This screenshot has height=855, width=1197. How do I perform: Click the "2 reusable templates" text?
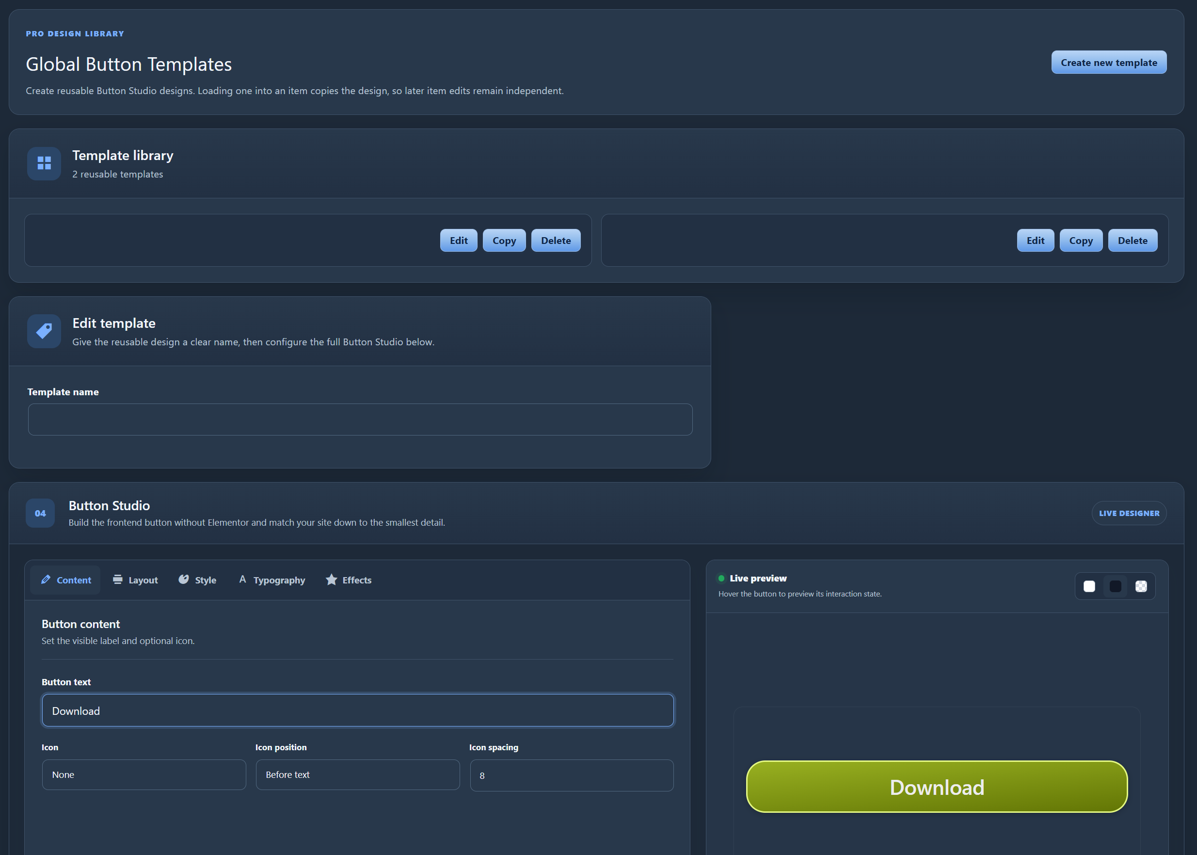118,174
